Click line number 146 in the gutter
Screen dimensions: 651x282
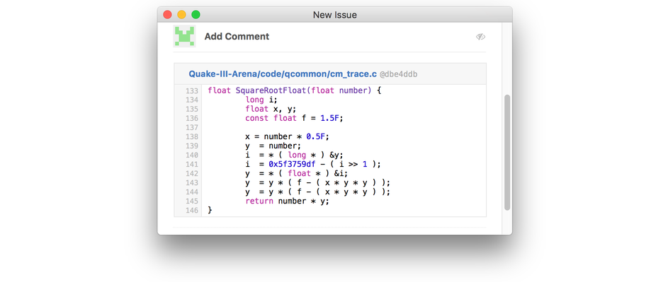(x=192, y=211)
